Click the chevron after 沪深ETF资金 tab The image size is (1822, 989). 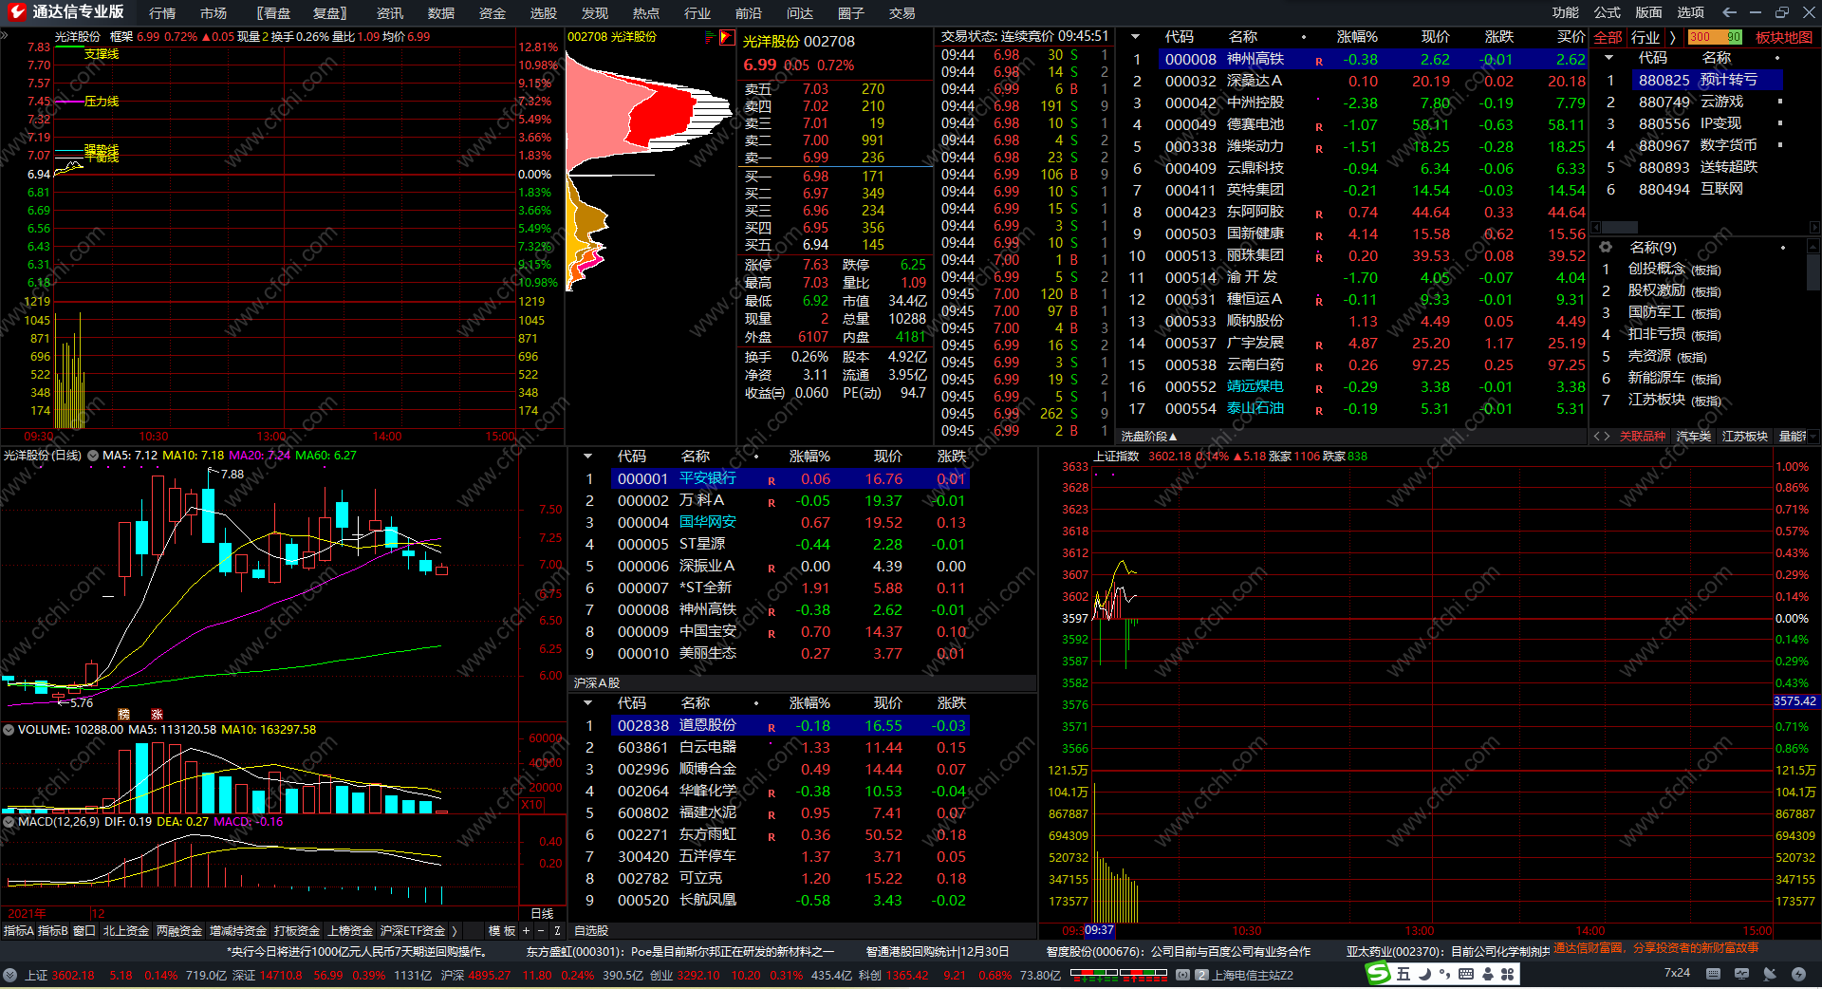(x=455, y=931)
